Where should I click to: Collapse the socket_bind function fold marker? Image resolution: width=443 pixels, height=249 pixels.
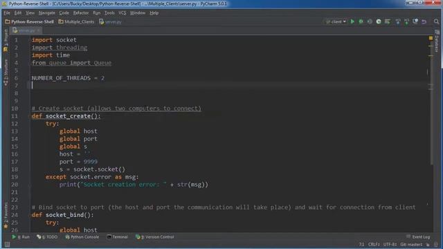(30, 215)
